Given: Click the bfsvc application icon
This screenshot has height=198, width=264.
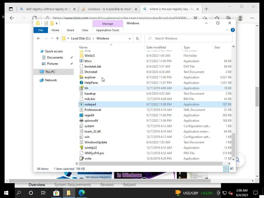Looking at the screenshot, I should tap(81, 61).
